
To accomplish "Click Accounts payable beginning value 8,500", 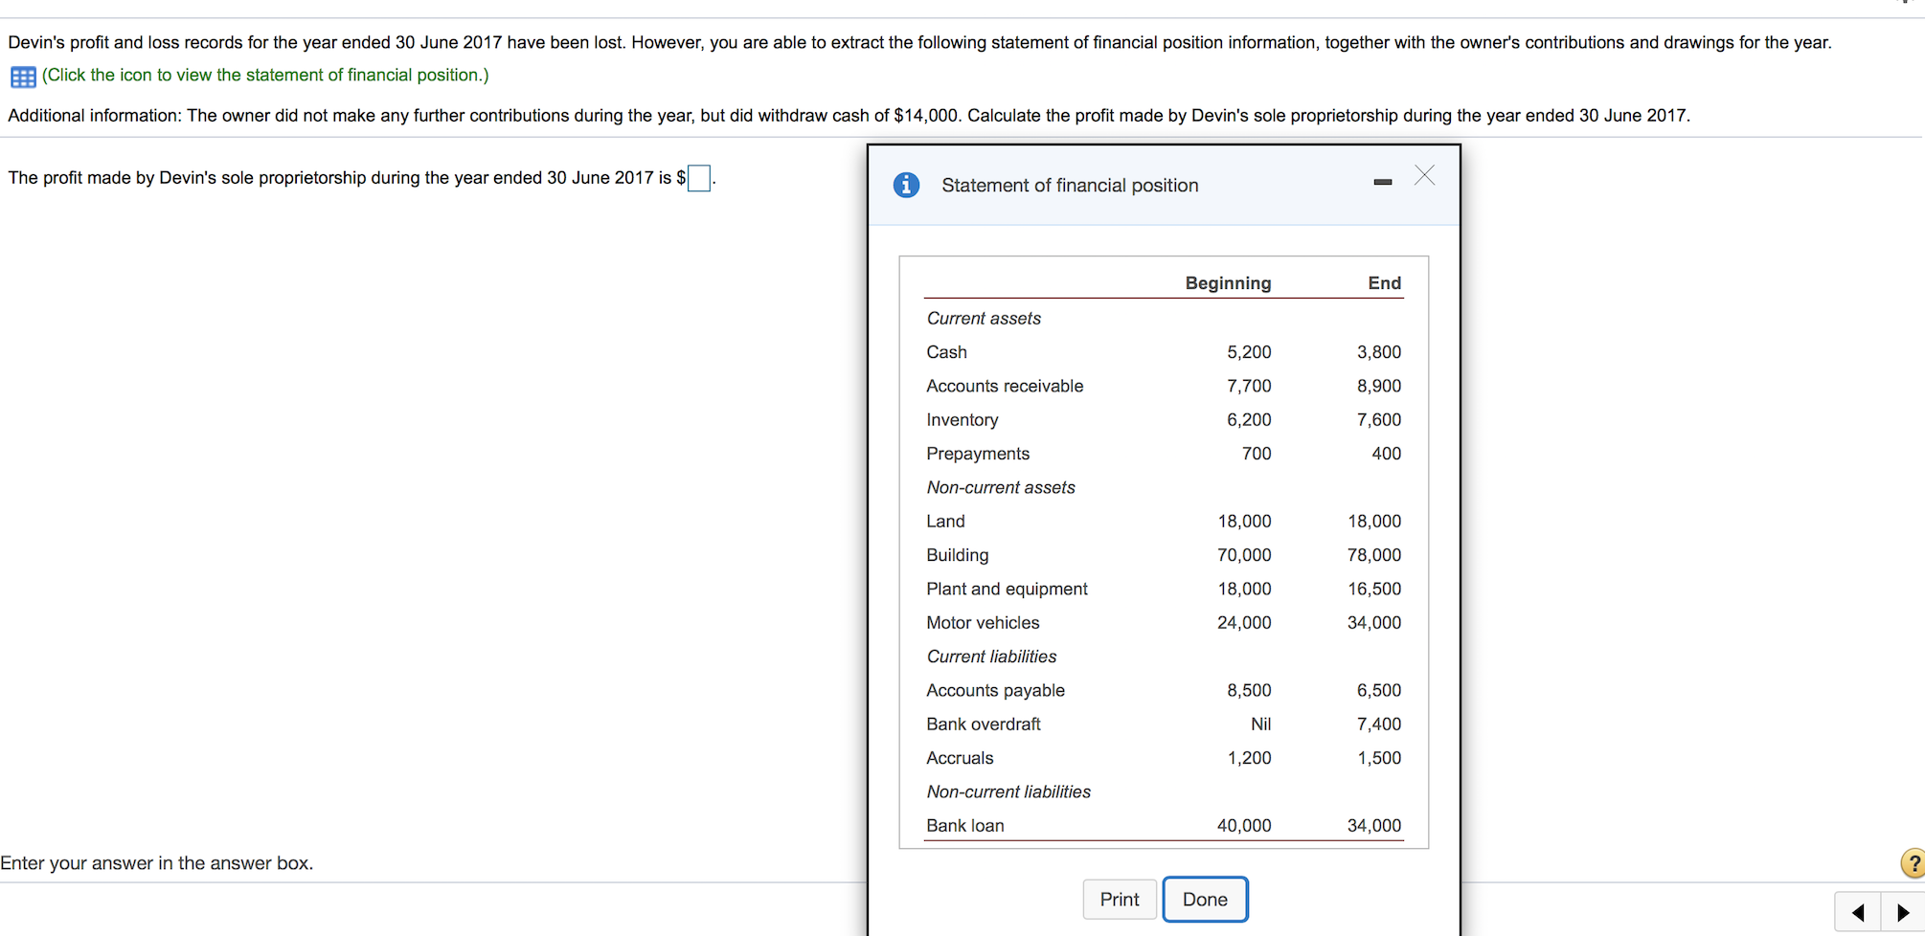I will pyautogui.click(x=1249, y=690).
